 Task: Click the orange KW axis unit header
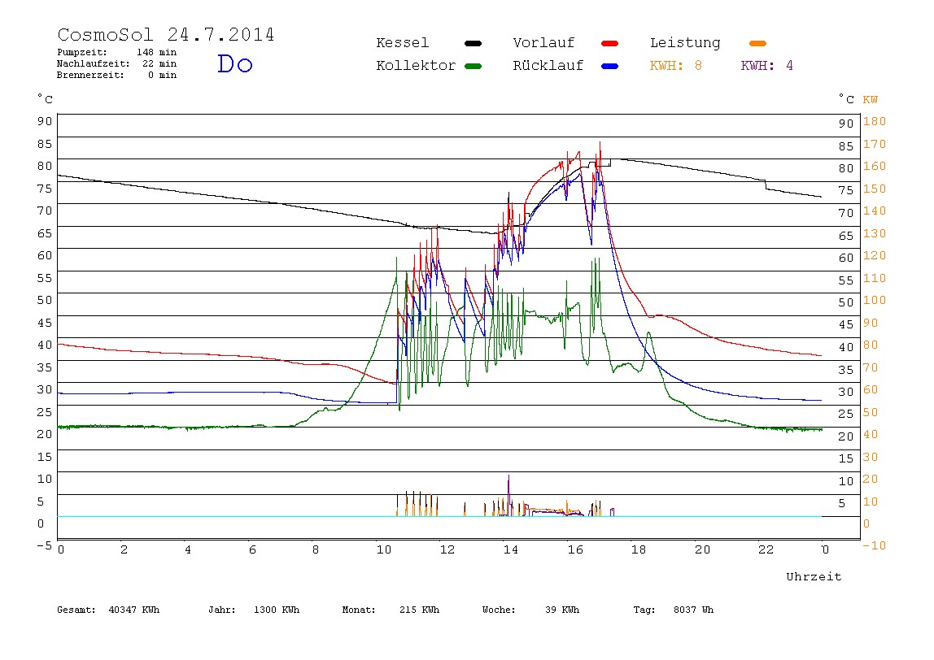coord(871,100)
